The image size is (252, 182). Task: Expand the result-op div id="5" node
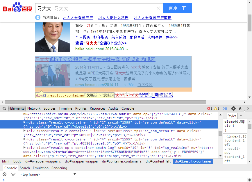(24, 147)
